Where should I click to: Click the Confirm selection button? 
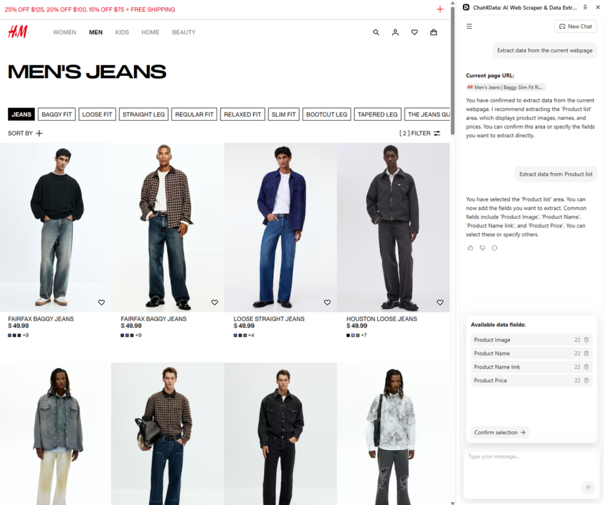[500, 433]
